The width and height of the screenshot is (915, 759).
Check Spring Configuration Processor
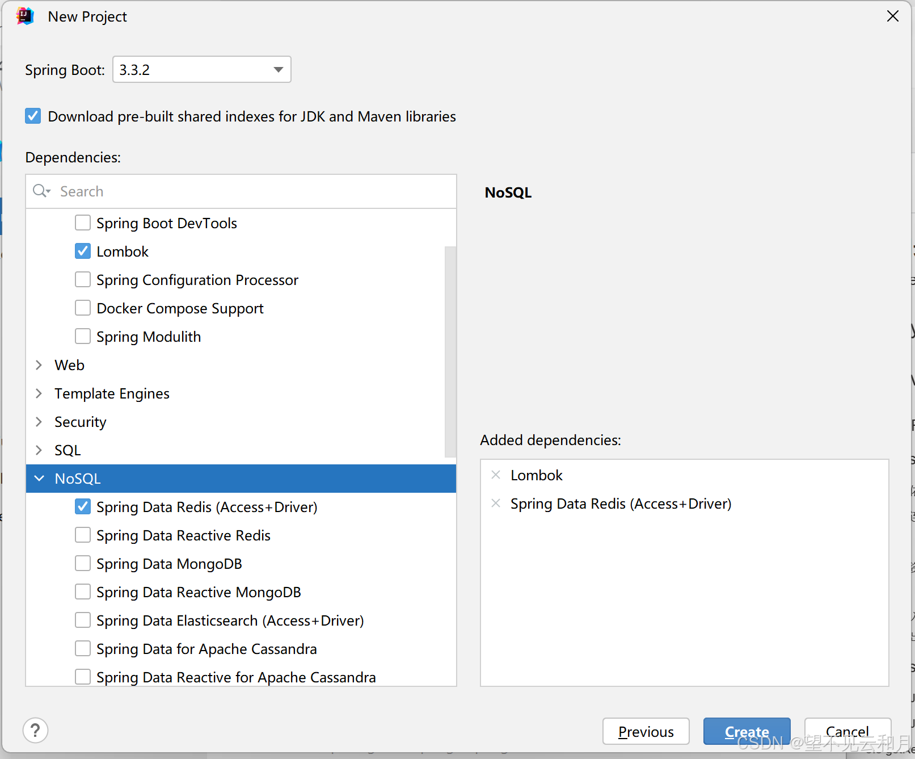[83, 279]
